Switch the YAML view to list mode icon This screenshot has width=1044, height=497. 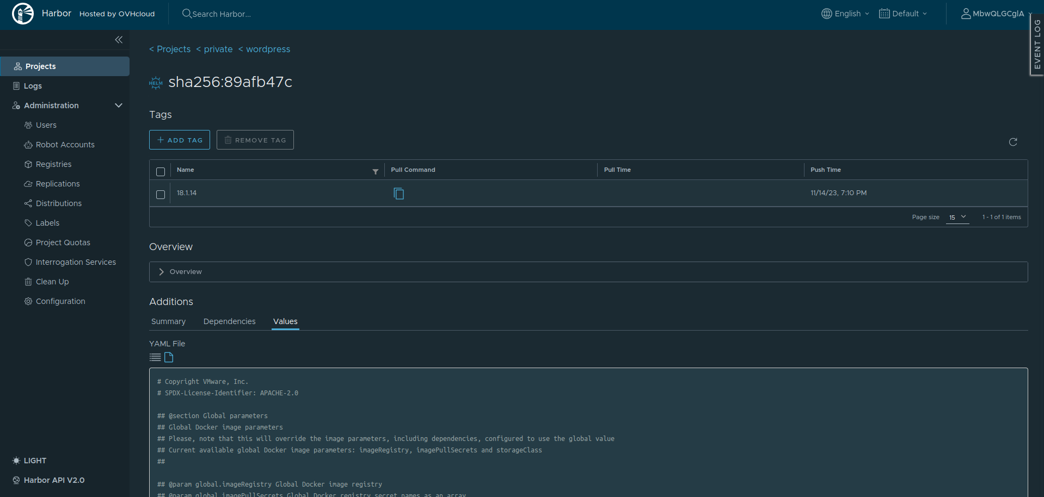coord(155,357)
